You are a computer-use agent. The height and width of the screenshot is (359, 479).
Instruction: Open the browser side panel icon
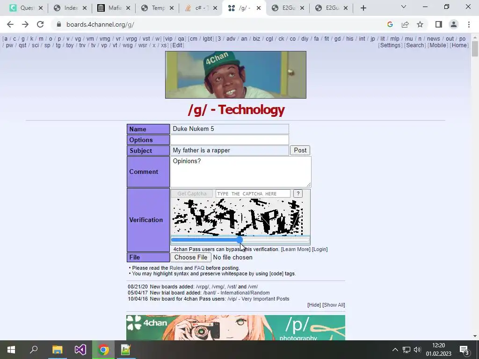439,24
